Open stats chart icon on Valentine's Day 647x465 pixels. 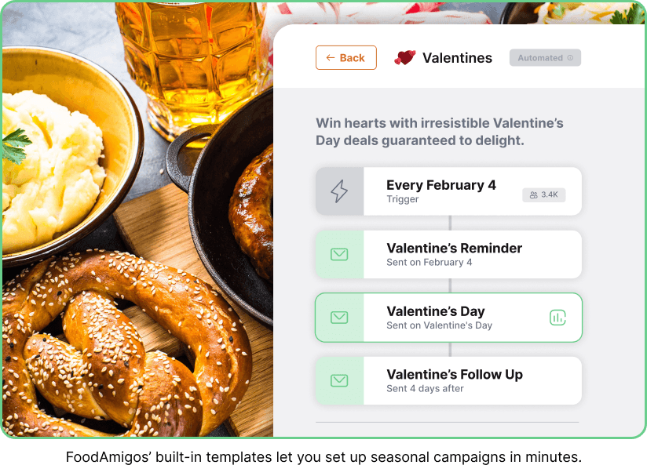tap(557, 318)
